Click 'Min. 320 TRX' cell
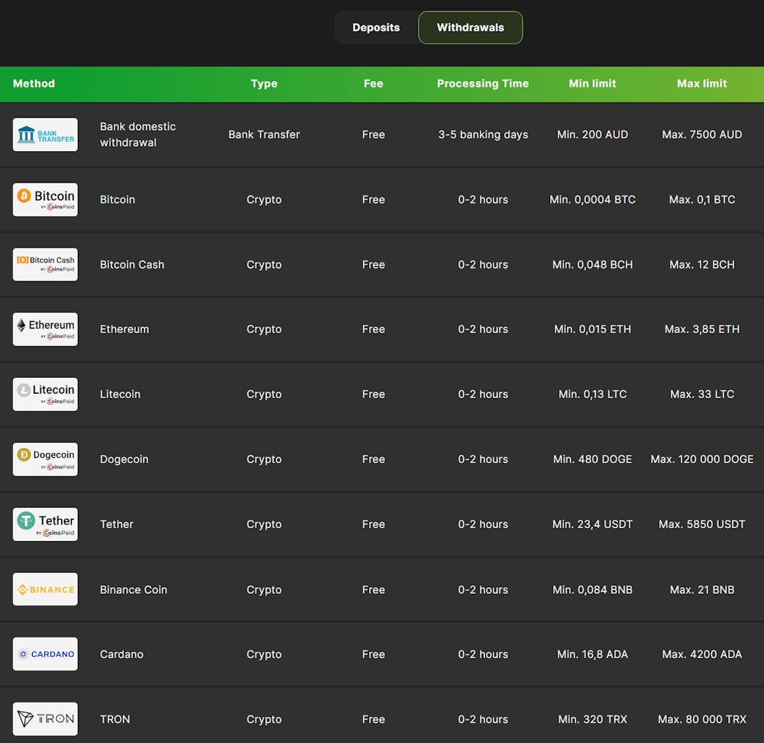The image size is (764, 743). (593, 719)
